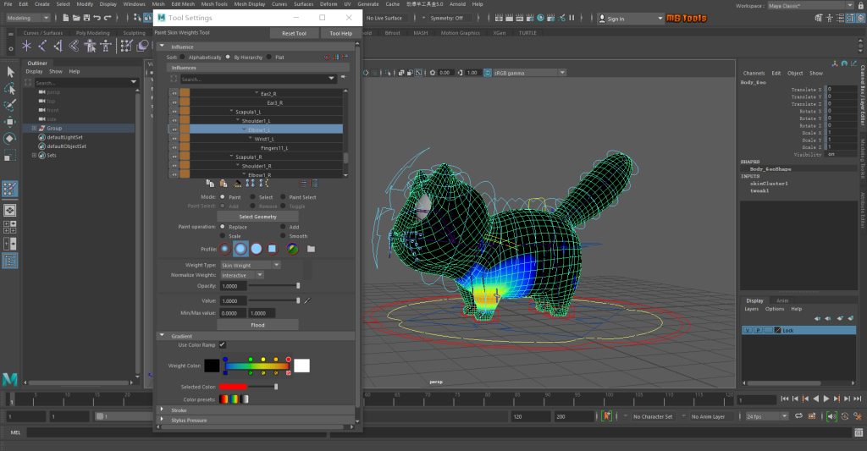Select the highlighted soft brush profile
The image size is (867, 451).
coord(240,249)
